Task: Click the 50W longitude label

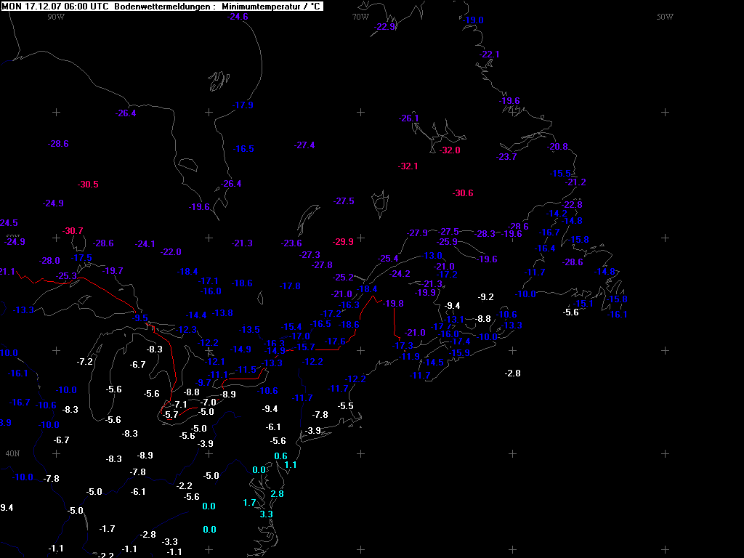Action: tap(665, 17)
